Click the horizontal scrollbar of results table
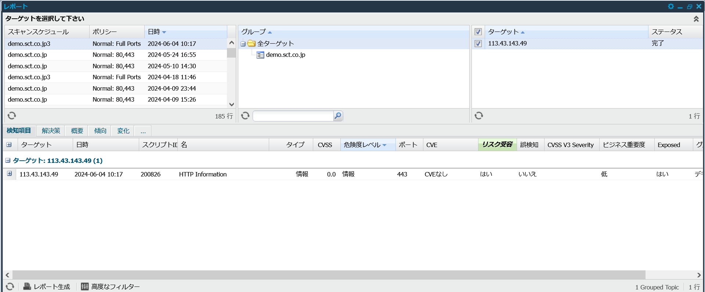The width and height of the screenshot is (705, 292). pos(329,275)
